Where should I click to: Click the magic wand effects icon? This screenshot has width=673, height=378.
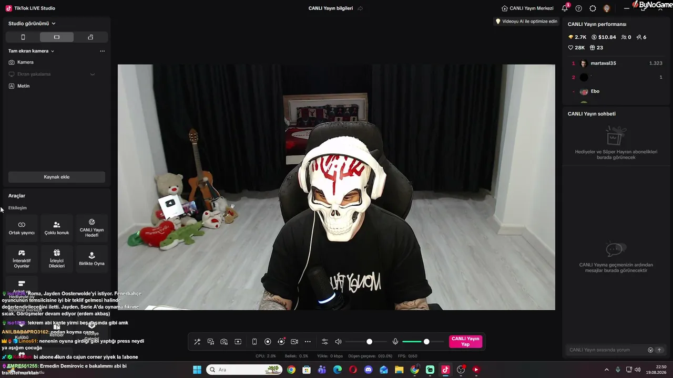pos(197,342)
